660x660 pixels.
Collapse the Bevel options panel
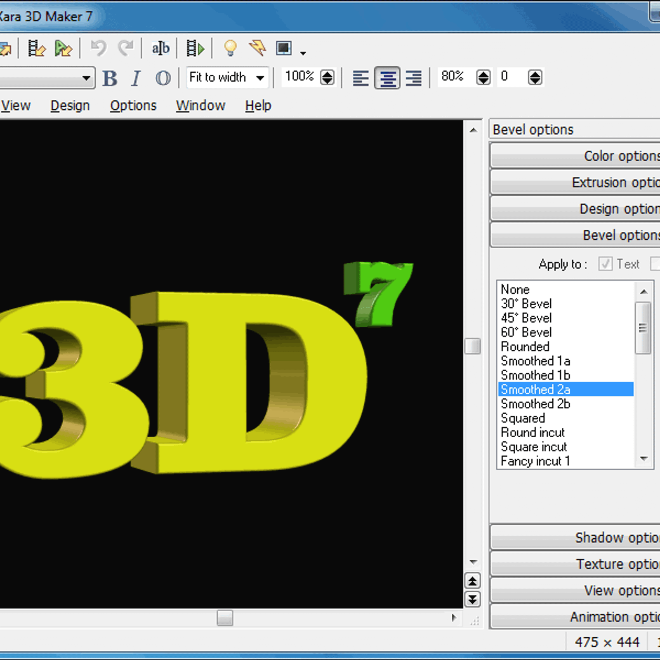click(x=575, y=235)
